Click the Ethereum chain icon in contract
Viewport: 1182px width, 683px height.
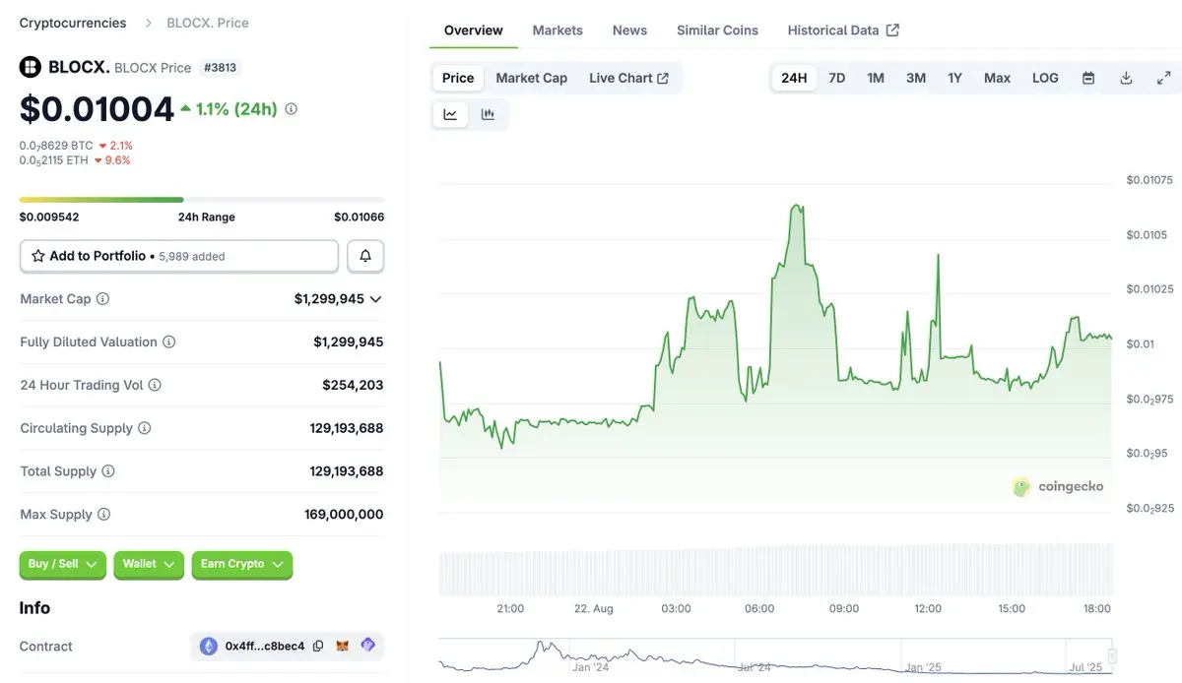click(x=209, y=646)
